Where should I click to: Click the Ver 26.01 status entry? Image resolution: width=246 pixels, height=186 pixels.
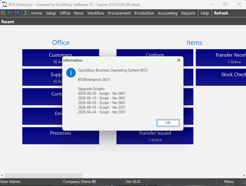133,182
